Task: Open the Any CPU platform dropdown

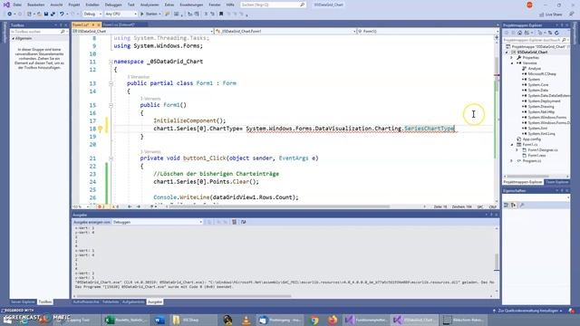Action: (x=121, y=14)
